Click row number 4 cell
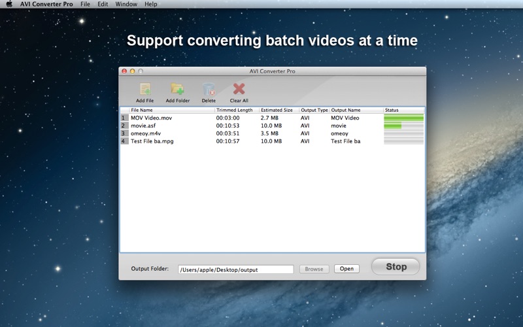Image resolution: width=523 pixels, height=327 pixels. click(124, 141)
